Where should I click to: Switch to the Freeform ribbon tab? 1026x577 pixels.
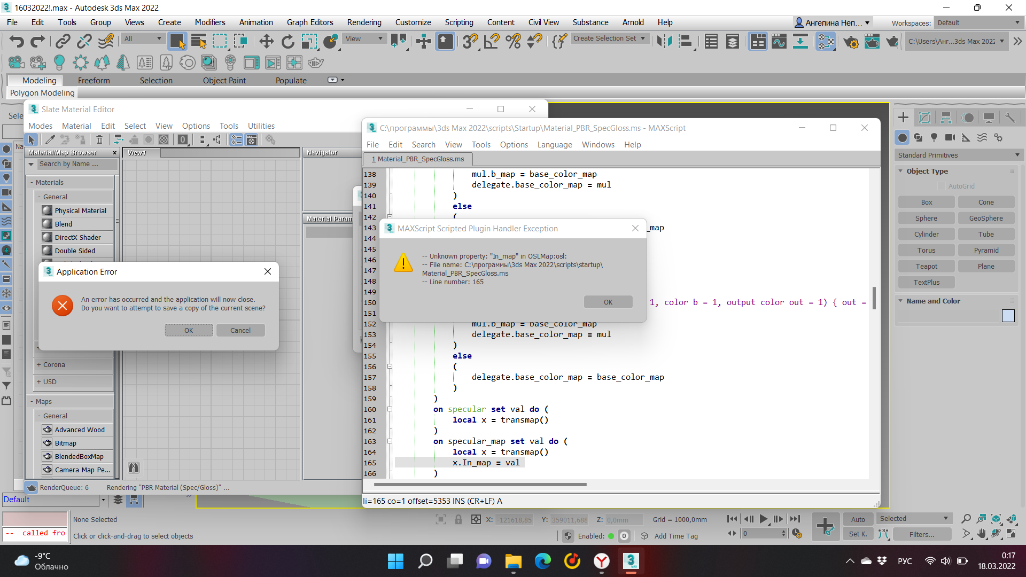[x=94, y=80]
